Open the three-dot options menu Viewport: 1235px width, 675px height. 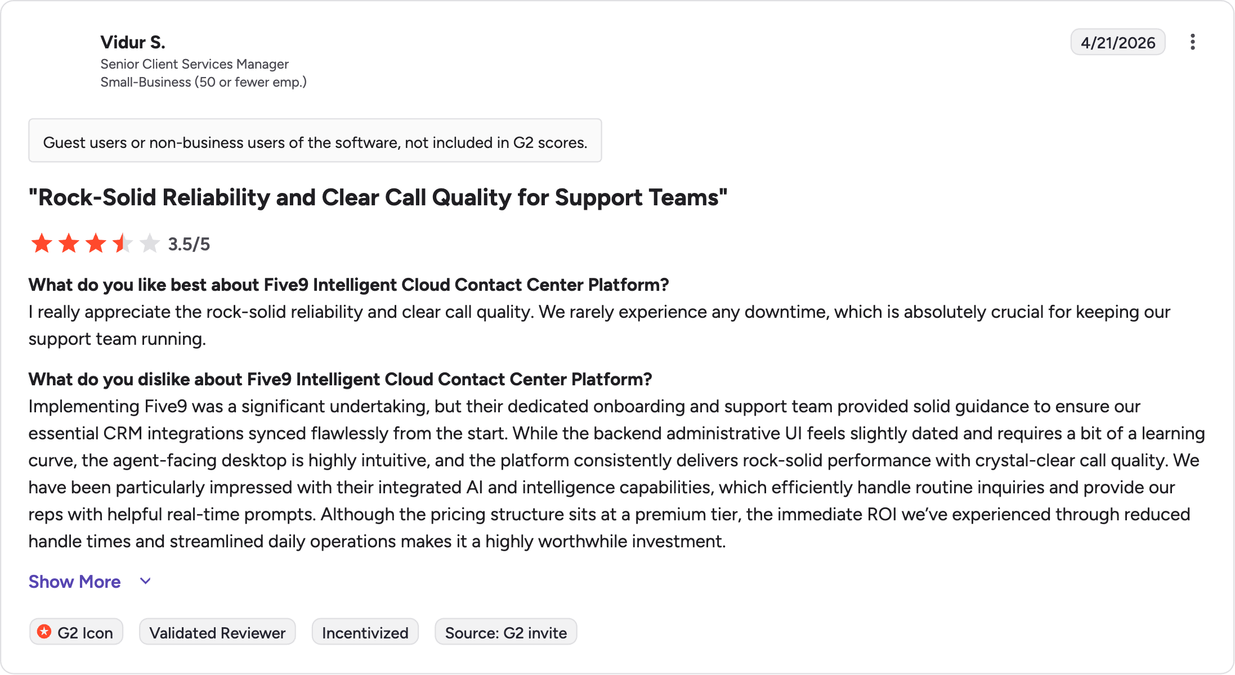[1192, 42]
